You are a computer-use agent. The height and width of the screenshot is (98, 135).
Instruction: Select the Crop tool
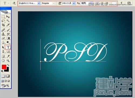pyautogui.click(x=3, y=25)
